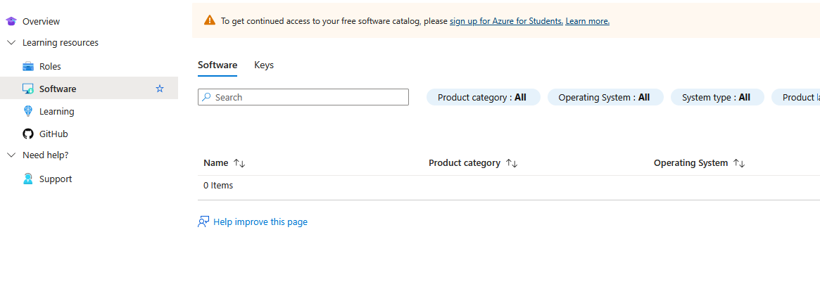Open the Operating System filter dropdown
The image size is (820, 289).
point(604,98)
